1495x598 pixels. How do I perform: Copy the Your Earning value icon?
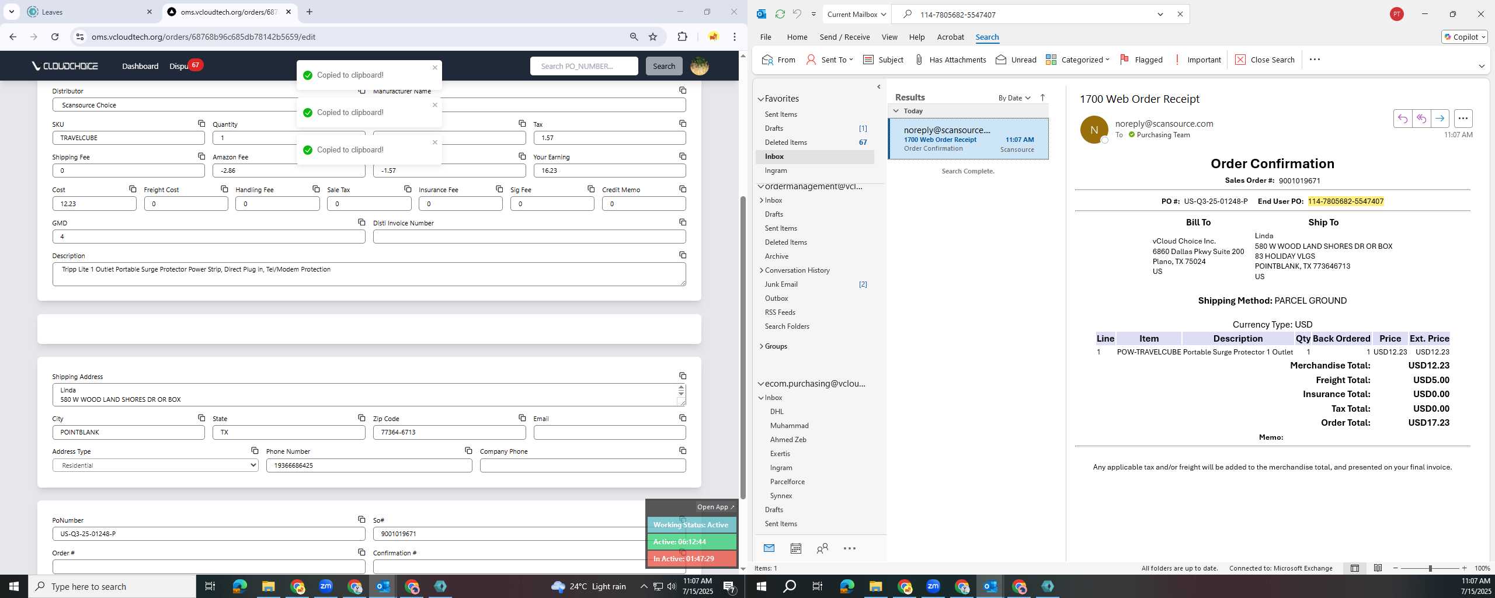(x=683, y=156)
